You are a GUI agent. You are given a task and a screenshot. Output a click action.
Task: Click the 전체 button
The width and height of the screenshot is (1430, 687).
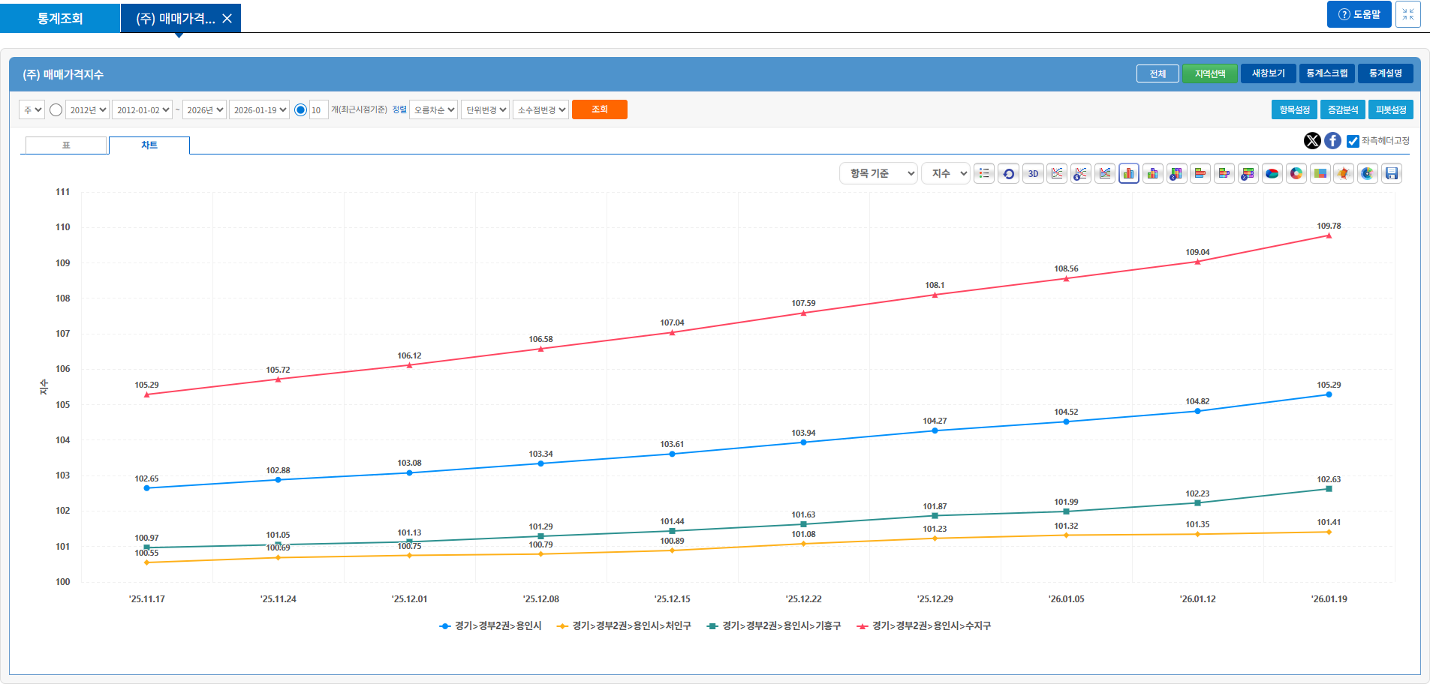[1158, 73]
